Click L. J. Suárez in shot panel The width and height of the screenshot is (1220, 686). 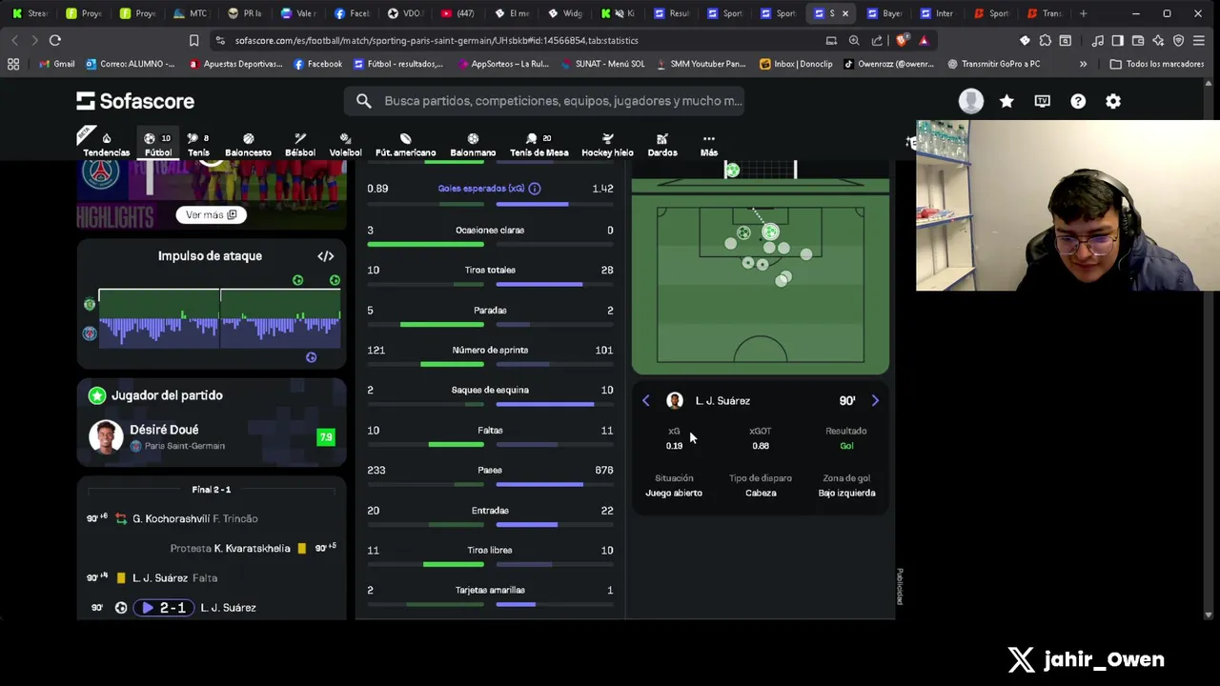click(722, 401)
